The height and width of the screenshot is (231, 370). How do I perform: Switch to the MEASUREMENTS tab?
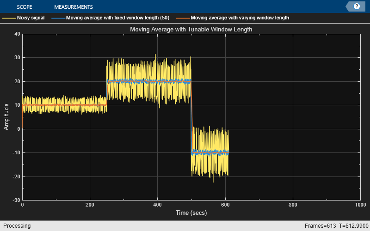pyautogui.click(x=73, y=7)
